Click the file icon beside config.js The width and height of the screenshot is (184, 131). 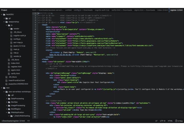(x=11, y=39)
